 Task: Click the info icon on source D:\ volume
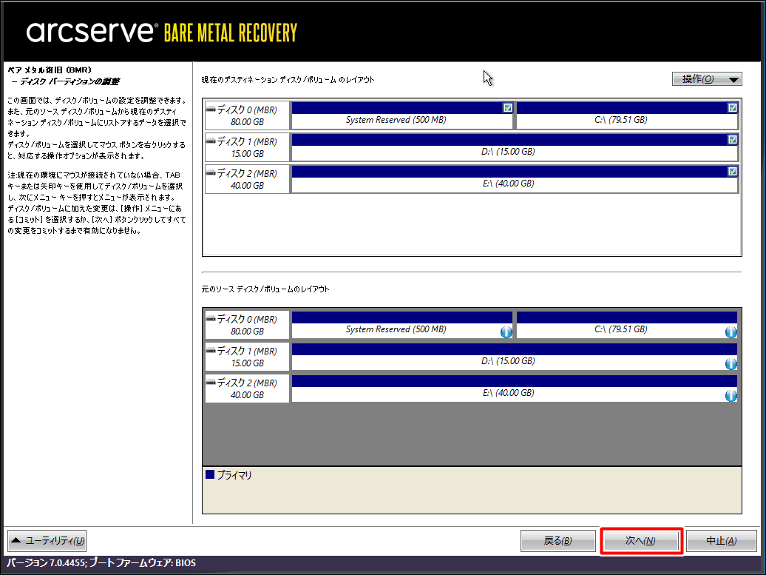[x=731, y=364]
